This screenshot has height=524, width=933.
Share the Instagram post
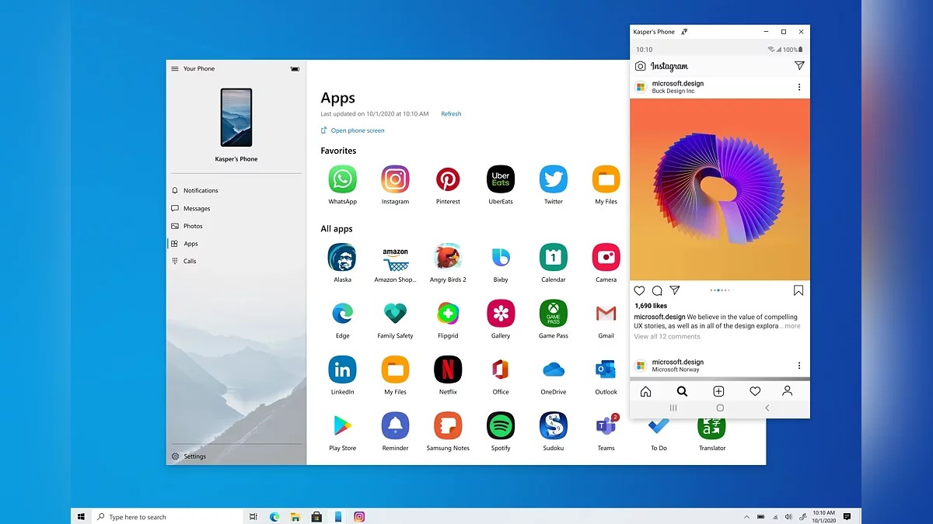tap(675, 290)
